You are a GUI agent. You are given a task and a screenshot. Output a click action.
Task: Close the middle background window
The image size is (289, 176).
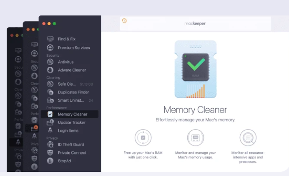(28, 29)
